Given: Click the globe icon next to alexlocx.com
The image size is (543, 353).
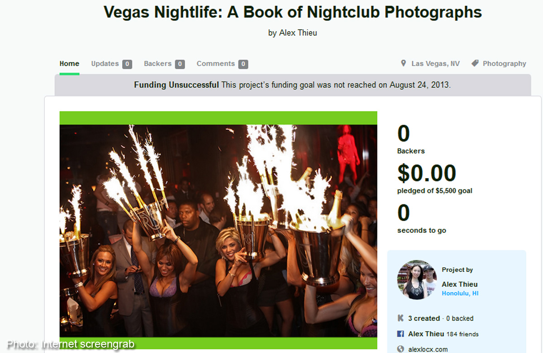Looking at the screenshot, I should (x=400, y=349).
